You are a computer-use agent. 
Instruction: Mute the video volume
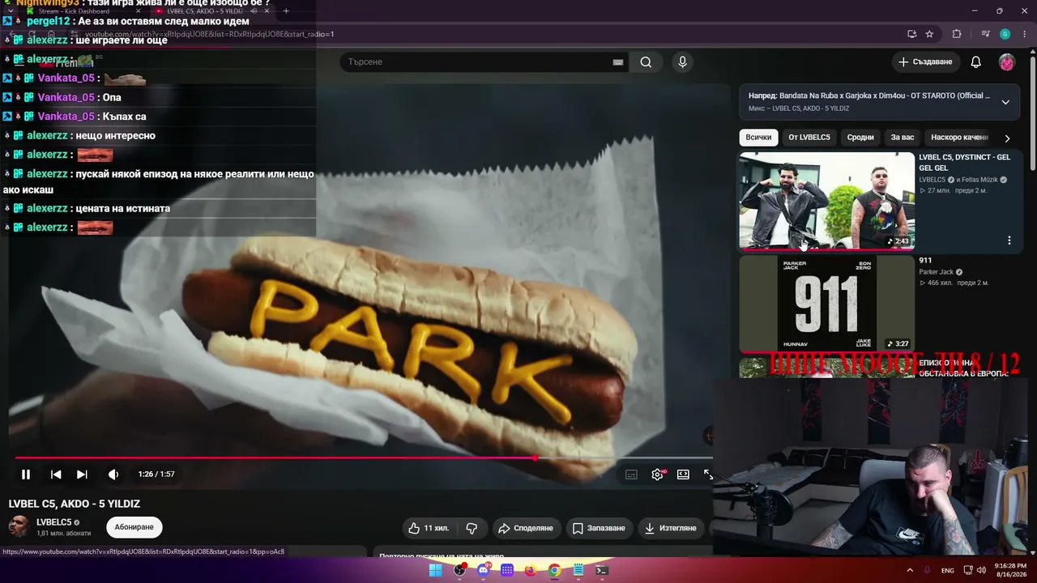(113, 474)
